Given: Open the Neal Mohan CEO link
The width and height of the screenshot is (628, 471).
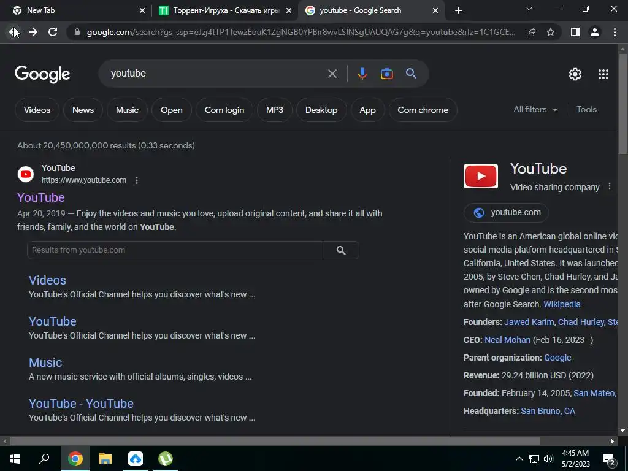Looking at the screenshot, I should [x=507, y=340].
